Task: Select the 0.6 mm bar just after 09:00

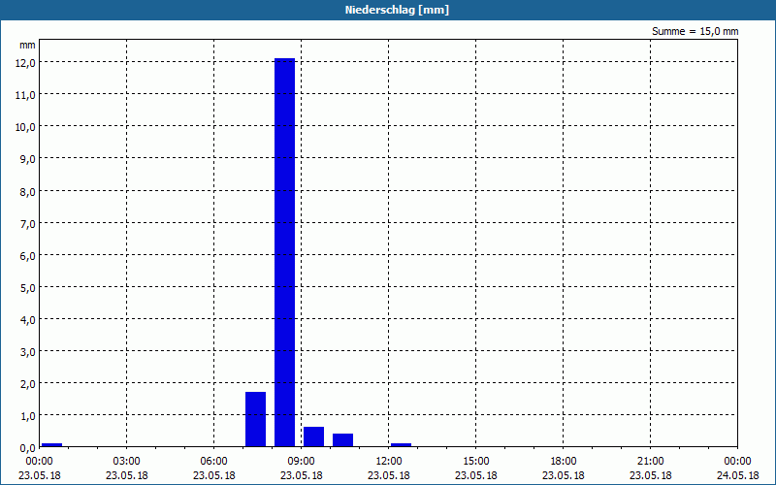Action: 313,436
